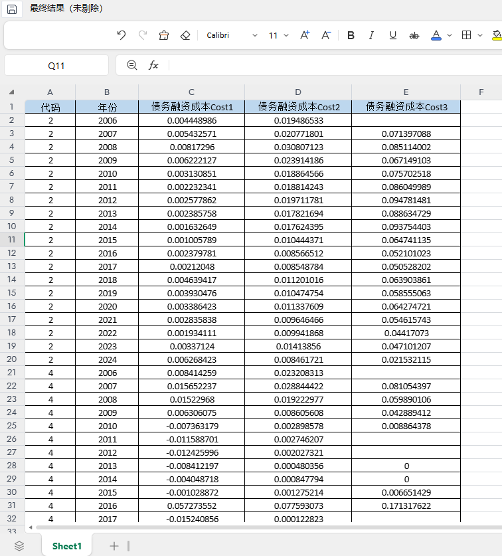This screenshot has width=502, height=556.
Task: Click the fx insert function icon
Action: (x=153, y=65)
